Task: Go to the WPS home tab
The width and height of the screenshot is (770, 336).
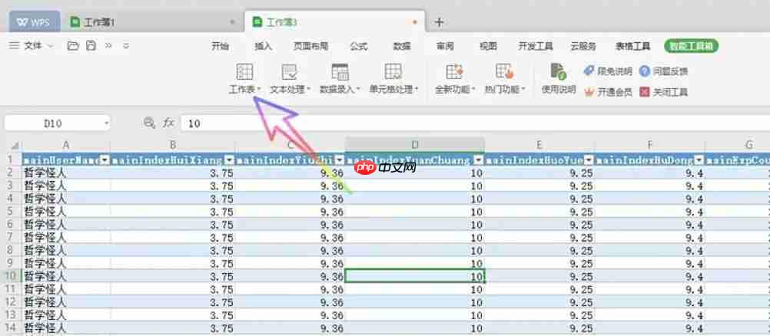Action: click(x=35, y=22)
